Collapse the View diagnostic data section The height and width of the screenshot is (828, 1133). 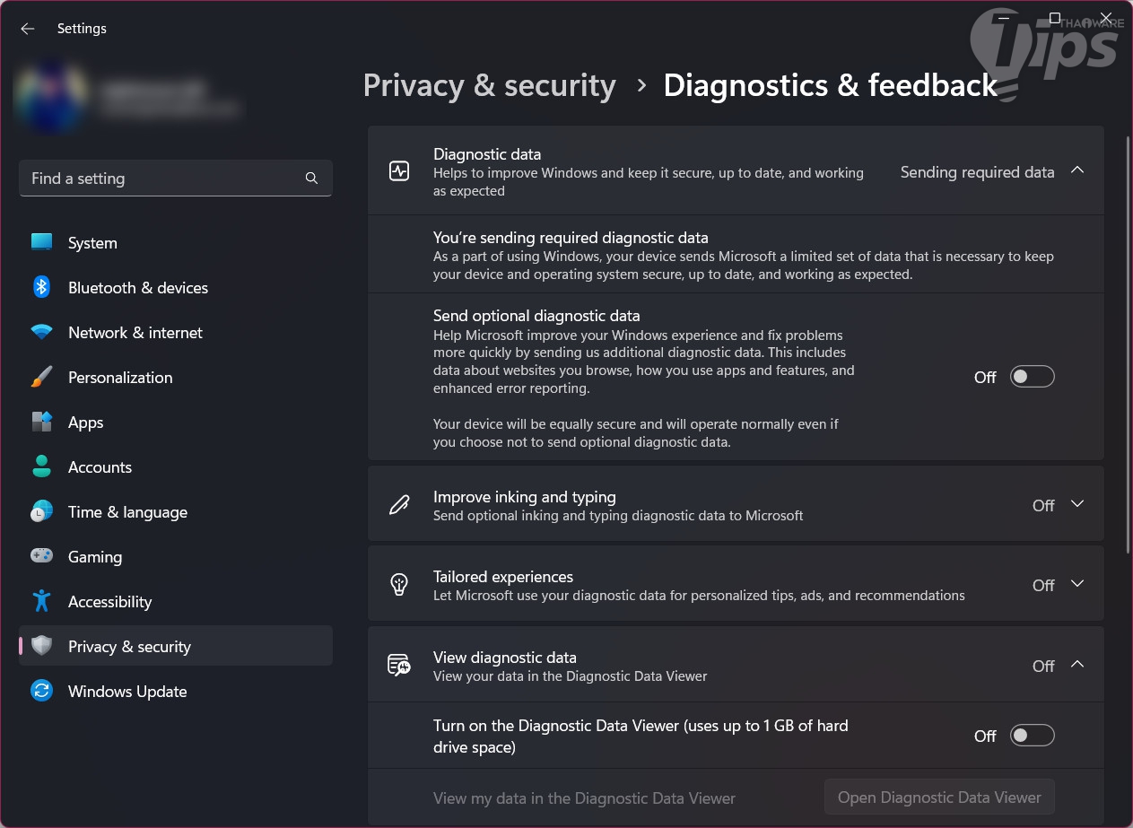click(x=1077, y=665)
